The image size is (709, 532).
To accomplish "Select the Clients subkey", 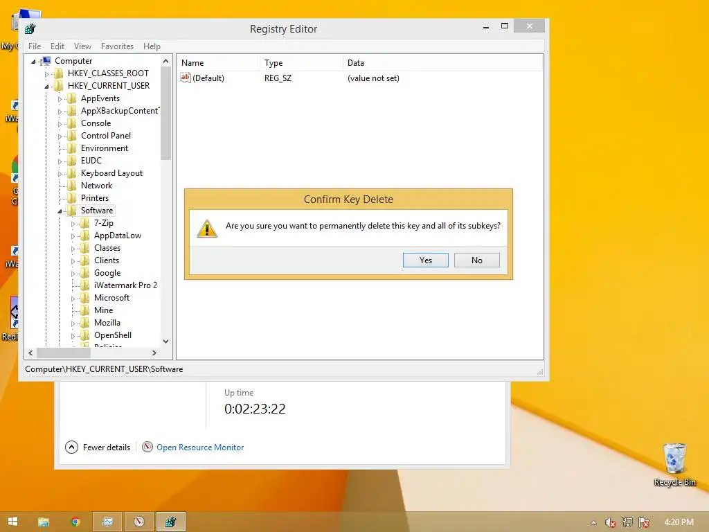I will 107,260.
